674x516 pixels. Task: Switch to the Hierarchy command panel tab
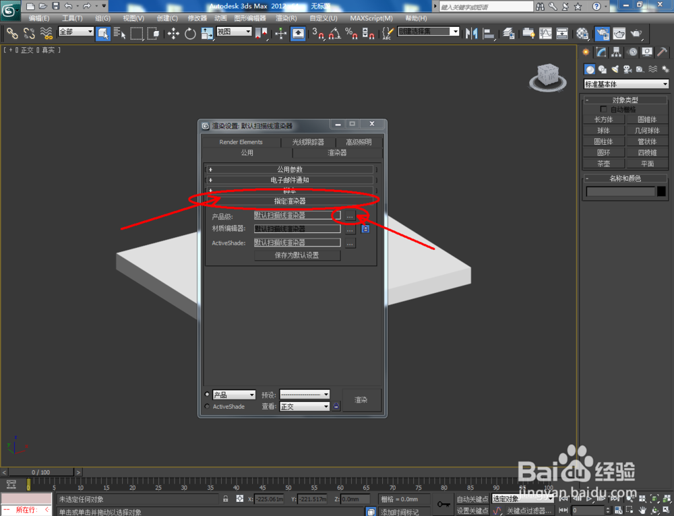pos(617,53)
